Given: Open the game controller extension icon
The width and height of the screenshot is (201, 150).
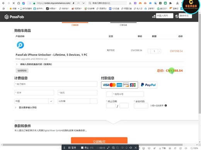Looking at the screenshot, I should pos(140,3).
